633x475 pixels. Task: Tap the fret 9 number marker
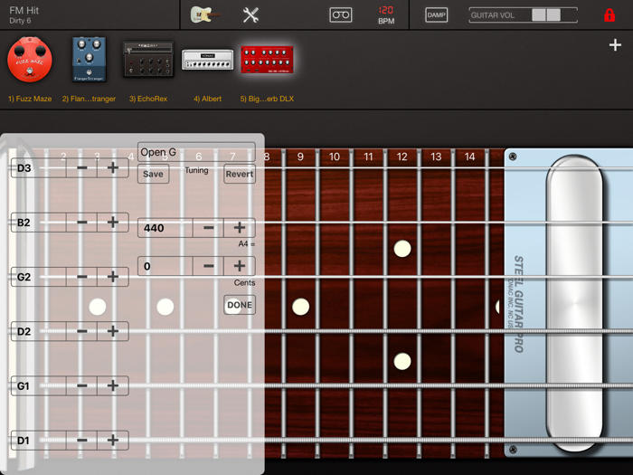[300, 157]
